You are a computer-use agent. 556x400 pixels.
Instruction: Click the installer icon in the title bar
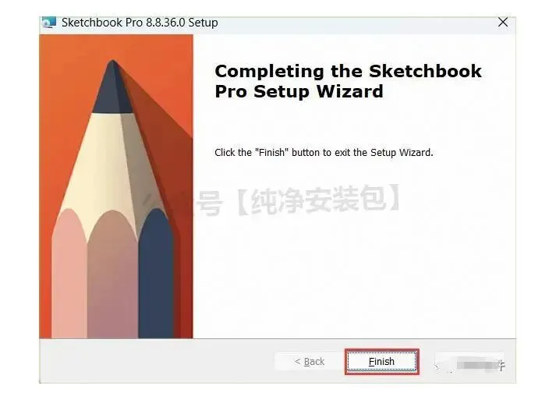[49, 23]
